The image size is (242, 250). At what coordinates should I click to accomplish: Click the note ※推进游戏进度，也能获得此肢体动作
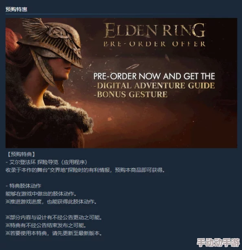[51, 202]
